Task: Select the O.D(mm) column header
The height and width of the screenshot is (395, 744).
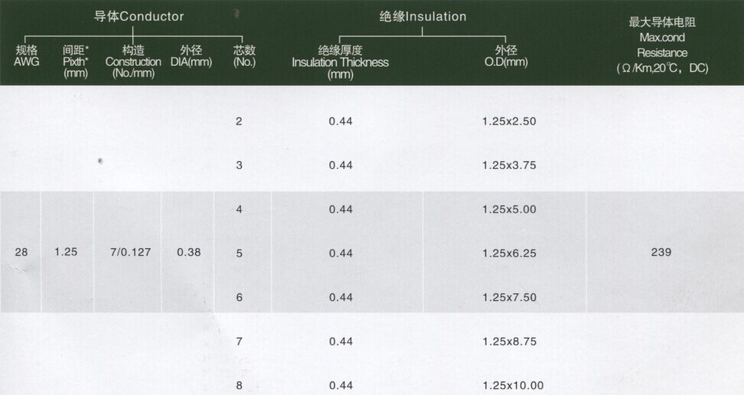Action: click(x=505, y=56)
